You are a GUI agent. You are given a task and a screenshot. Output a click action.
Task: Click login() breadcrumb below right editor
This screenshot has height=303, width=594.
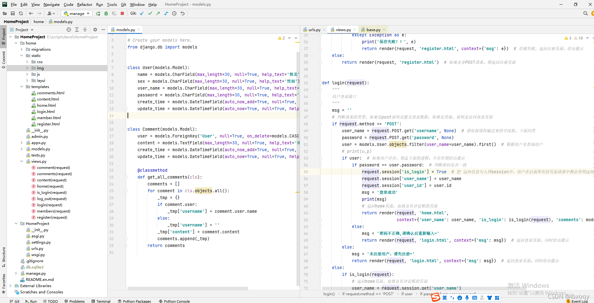(329, 294)
